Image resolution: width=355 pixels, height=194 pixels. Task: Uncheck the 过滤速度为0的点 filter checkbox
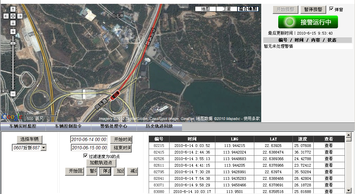tap(86, 156)
